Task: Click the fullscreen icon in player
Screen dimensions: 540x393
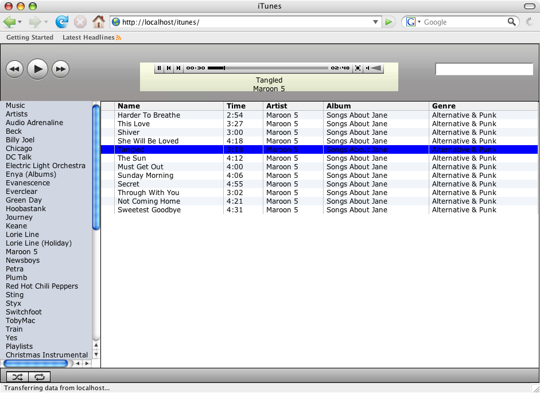Action: (x=358, y=68)
